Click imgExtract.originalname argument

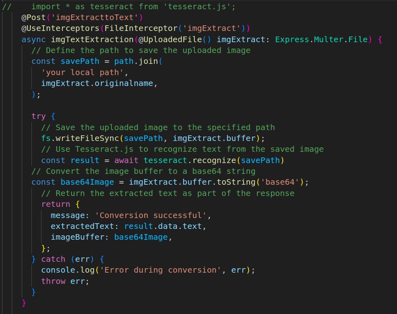point(97,83)
